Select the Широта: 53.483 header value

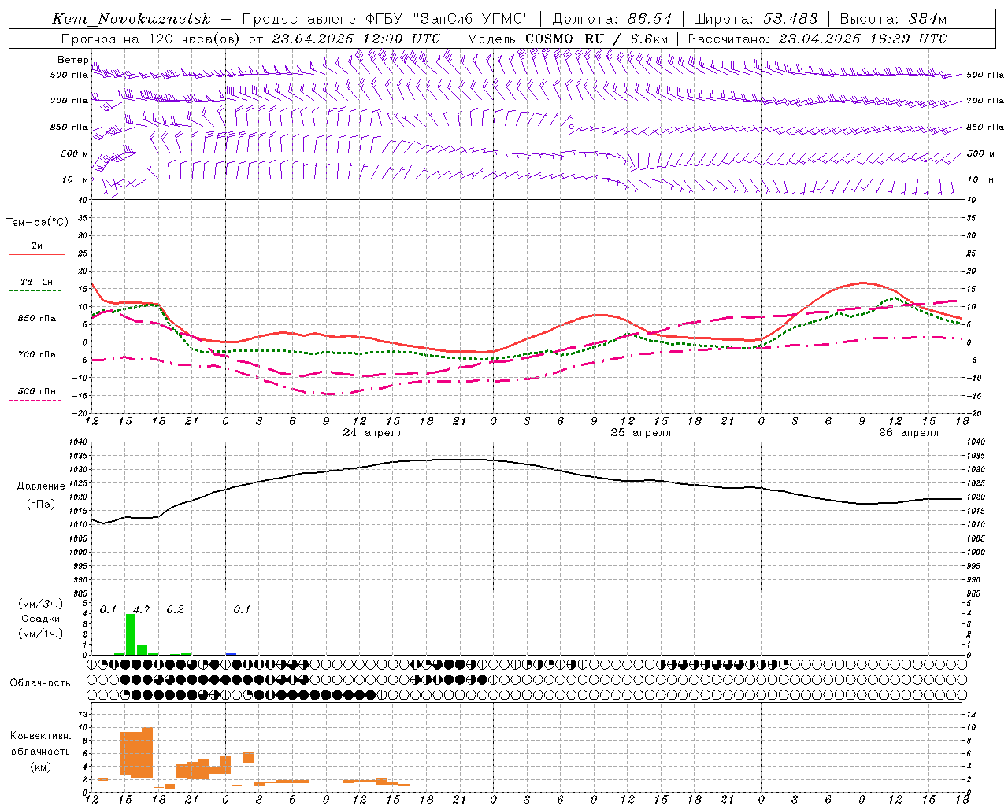point(755,19)
